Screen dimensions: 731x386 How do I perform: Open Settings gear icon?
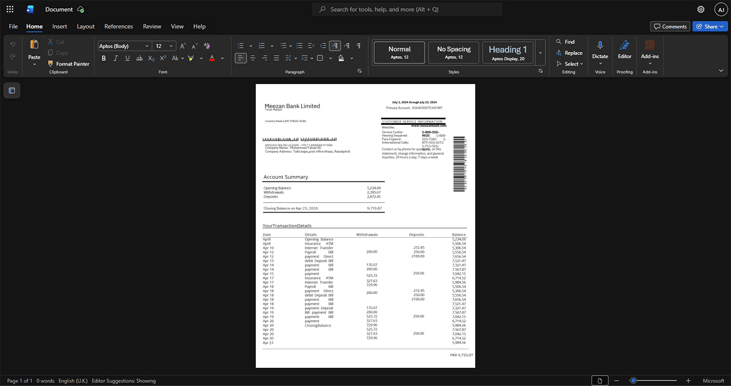(x=701, y=9)
